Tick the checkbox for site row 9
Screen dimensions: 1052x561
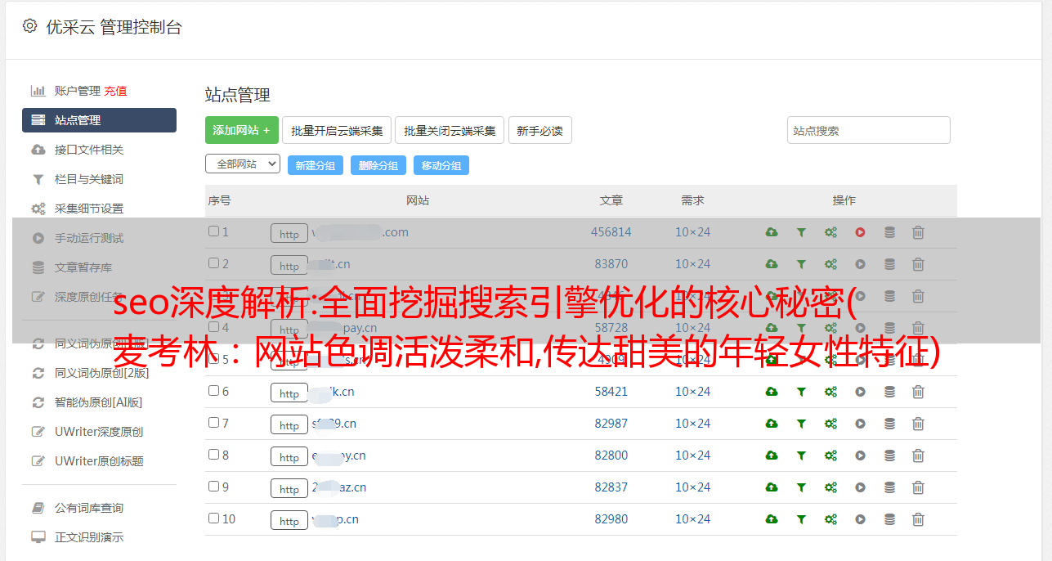point(213,487)
